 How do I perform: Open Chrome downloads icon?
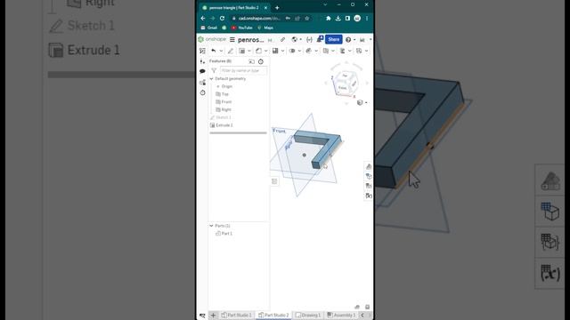pos(338,19)
